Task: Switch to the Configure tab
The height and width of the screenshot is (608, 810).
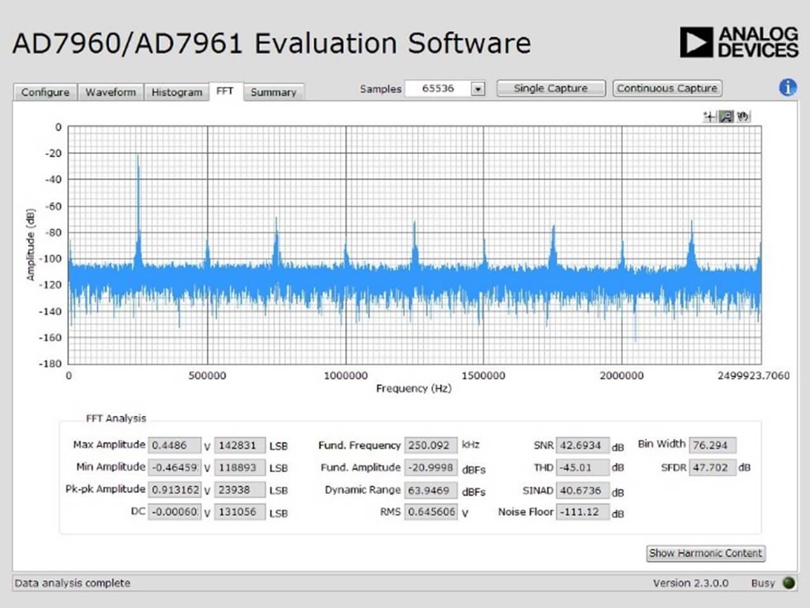Action: (x=45, y=92)
